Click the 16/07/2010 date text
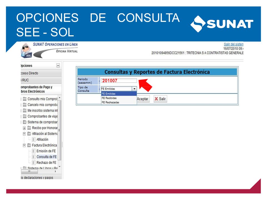 [x=233, y=48]
